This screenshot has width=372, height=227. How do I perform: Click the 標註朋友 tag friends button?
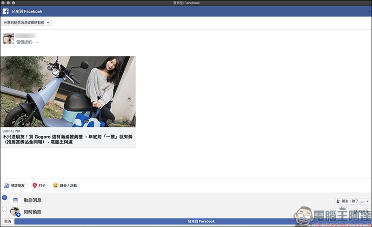15,185
